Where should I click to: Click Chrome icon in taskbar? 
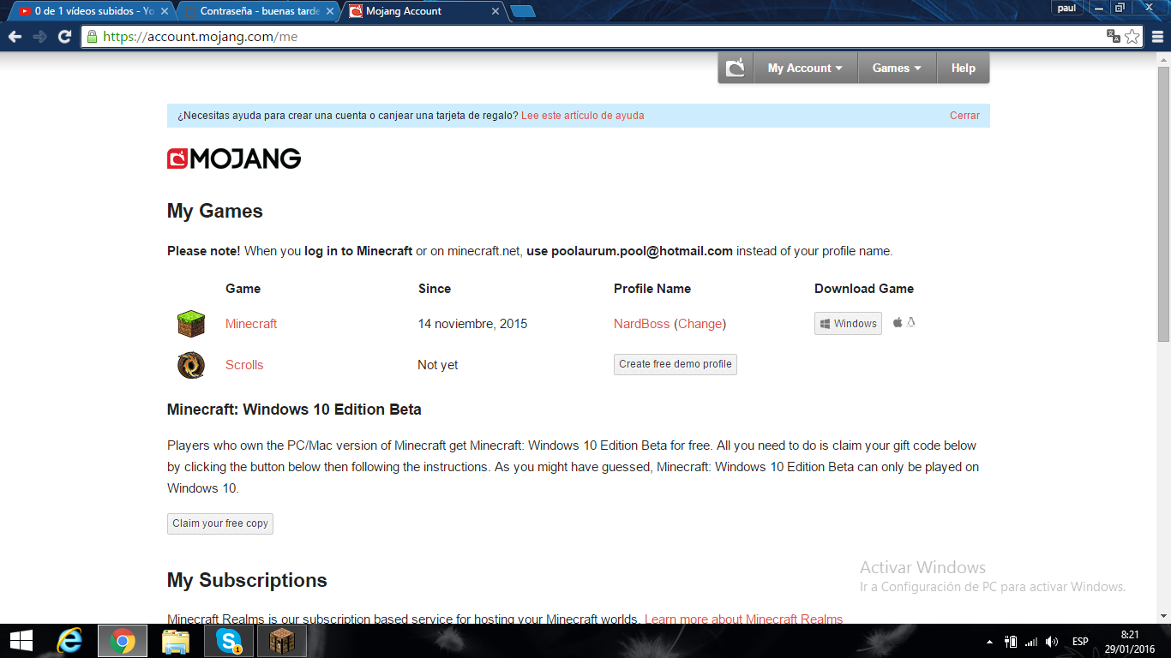pyautogui.click(x=123, y=641)
